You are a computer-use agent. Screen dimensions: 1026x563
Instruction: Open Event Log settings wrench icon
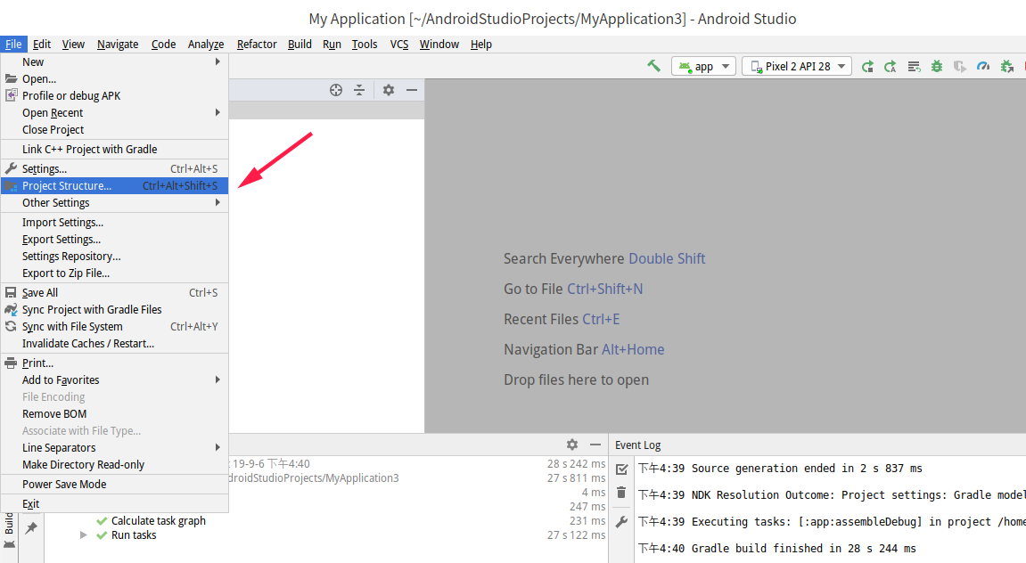coord(621,522)
